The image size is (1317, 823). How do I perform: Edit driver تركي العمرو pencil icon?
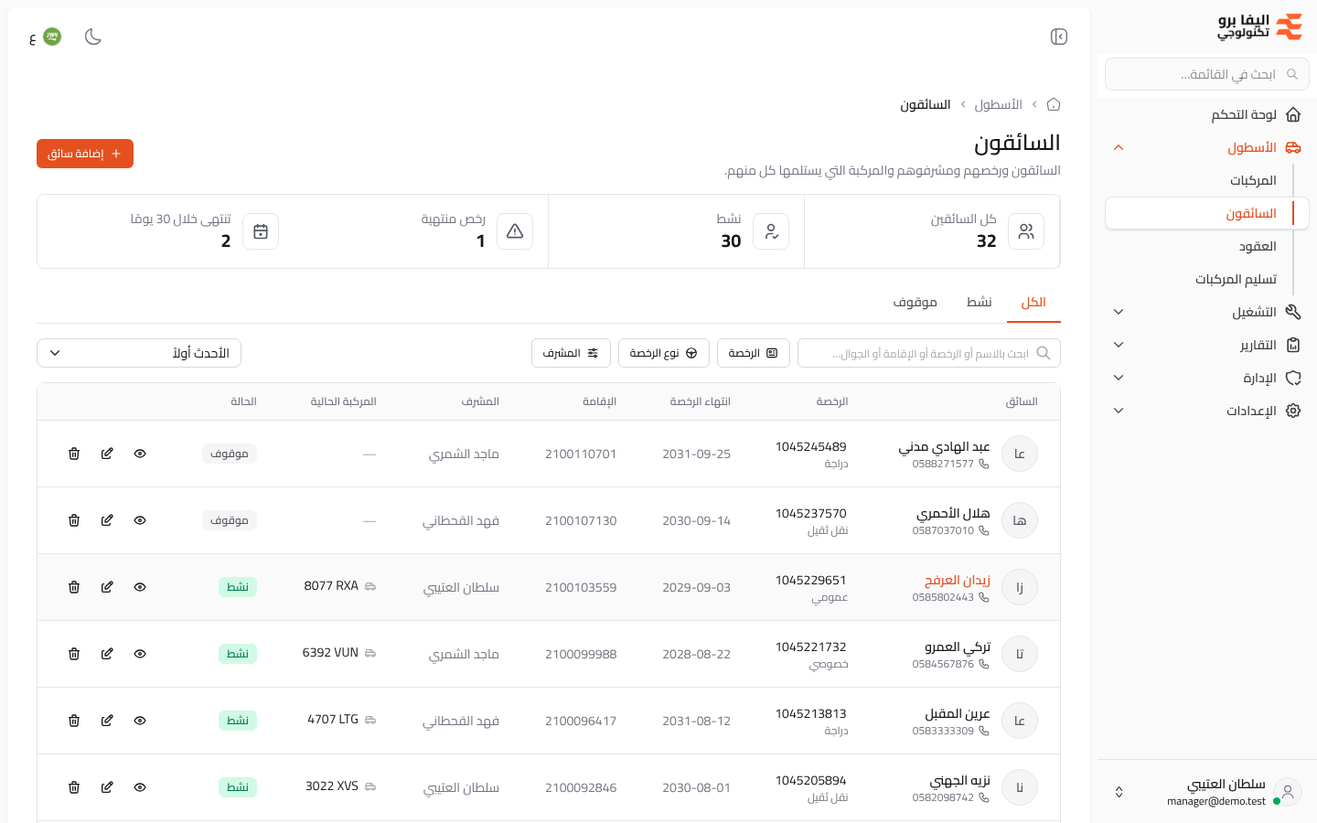(x=107, y=654)
